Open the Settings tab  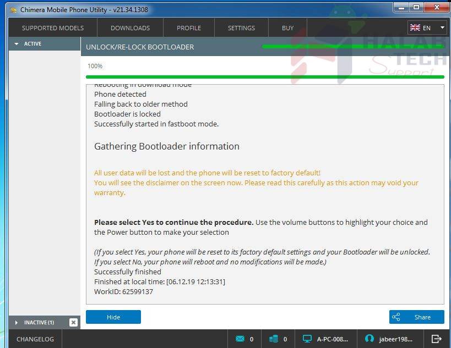click(241, 28)
